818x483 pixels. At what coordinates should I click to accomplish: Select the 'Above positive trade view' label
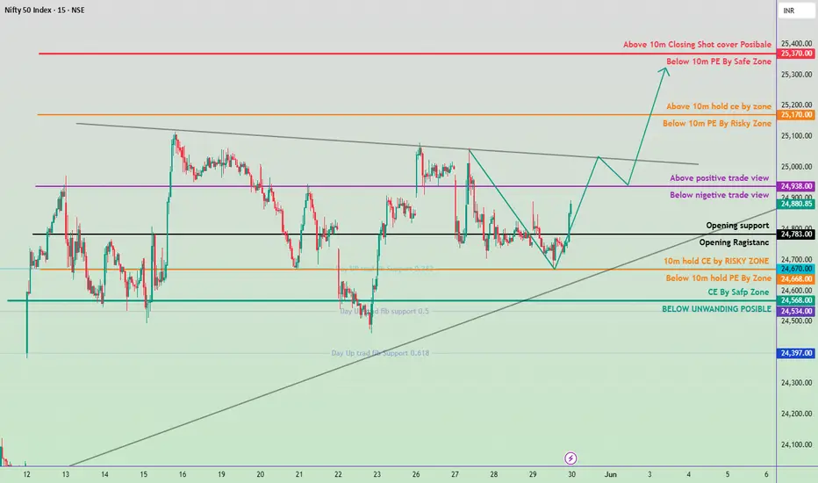tap(720, 178)
